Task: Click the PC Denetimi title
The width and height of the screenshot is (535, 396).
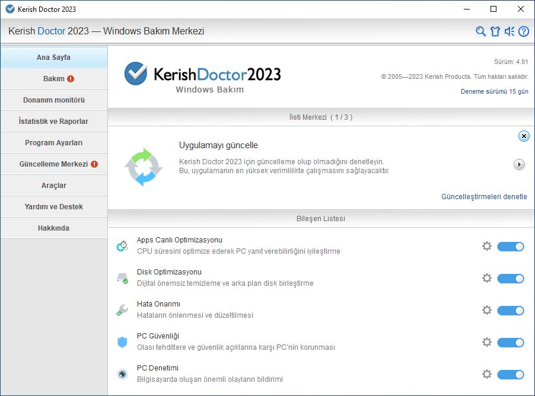Action: click(x=158, y=368)
